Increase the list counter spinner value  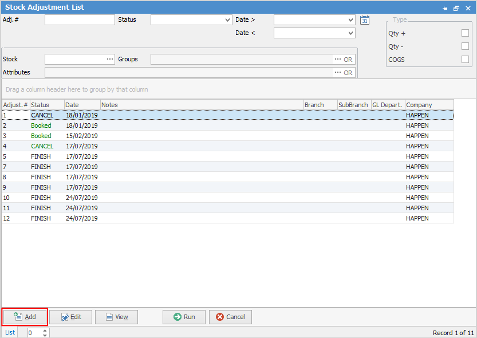pyautogui.click(x=45, y=331)
